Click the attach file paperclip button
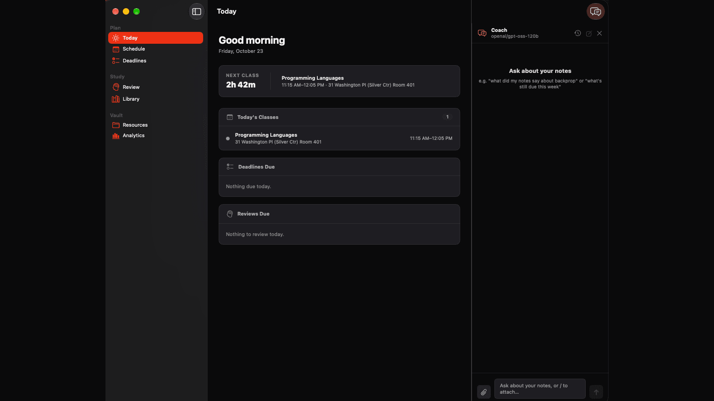The height and width of the screenshot is (401, 714). point(484,392)
